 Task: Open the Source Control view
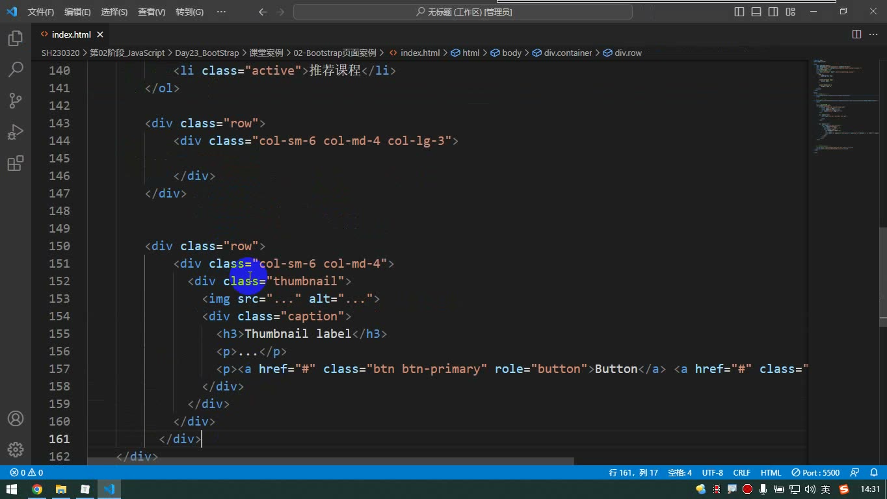click(x=16, y=101)
